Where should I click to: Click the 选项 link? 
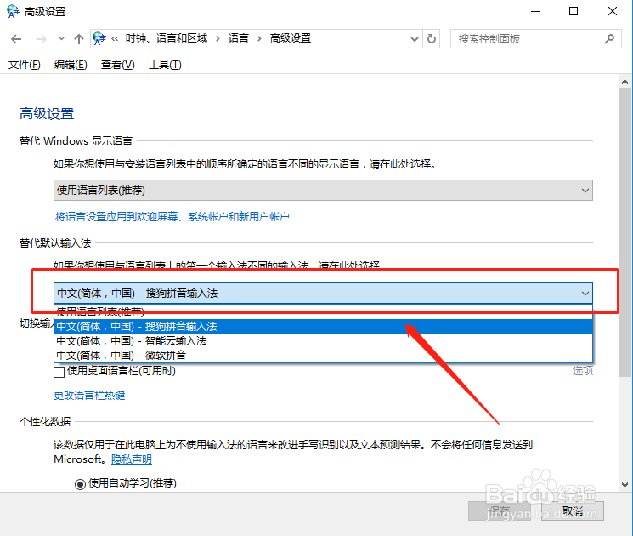583,371
